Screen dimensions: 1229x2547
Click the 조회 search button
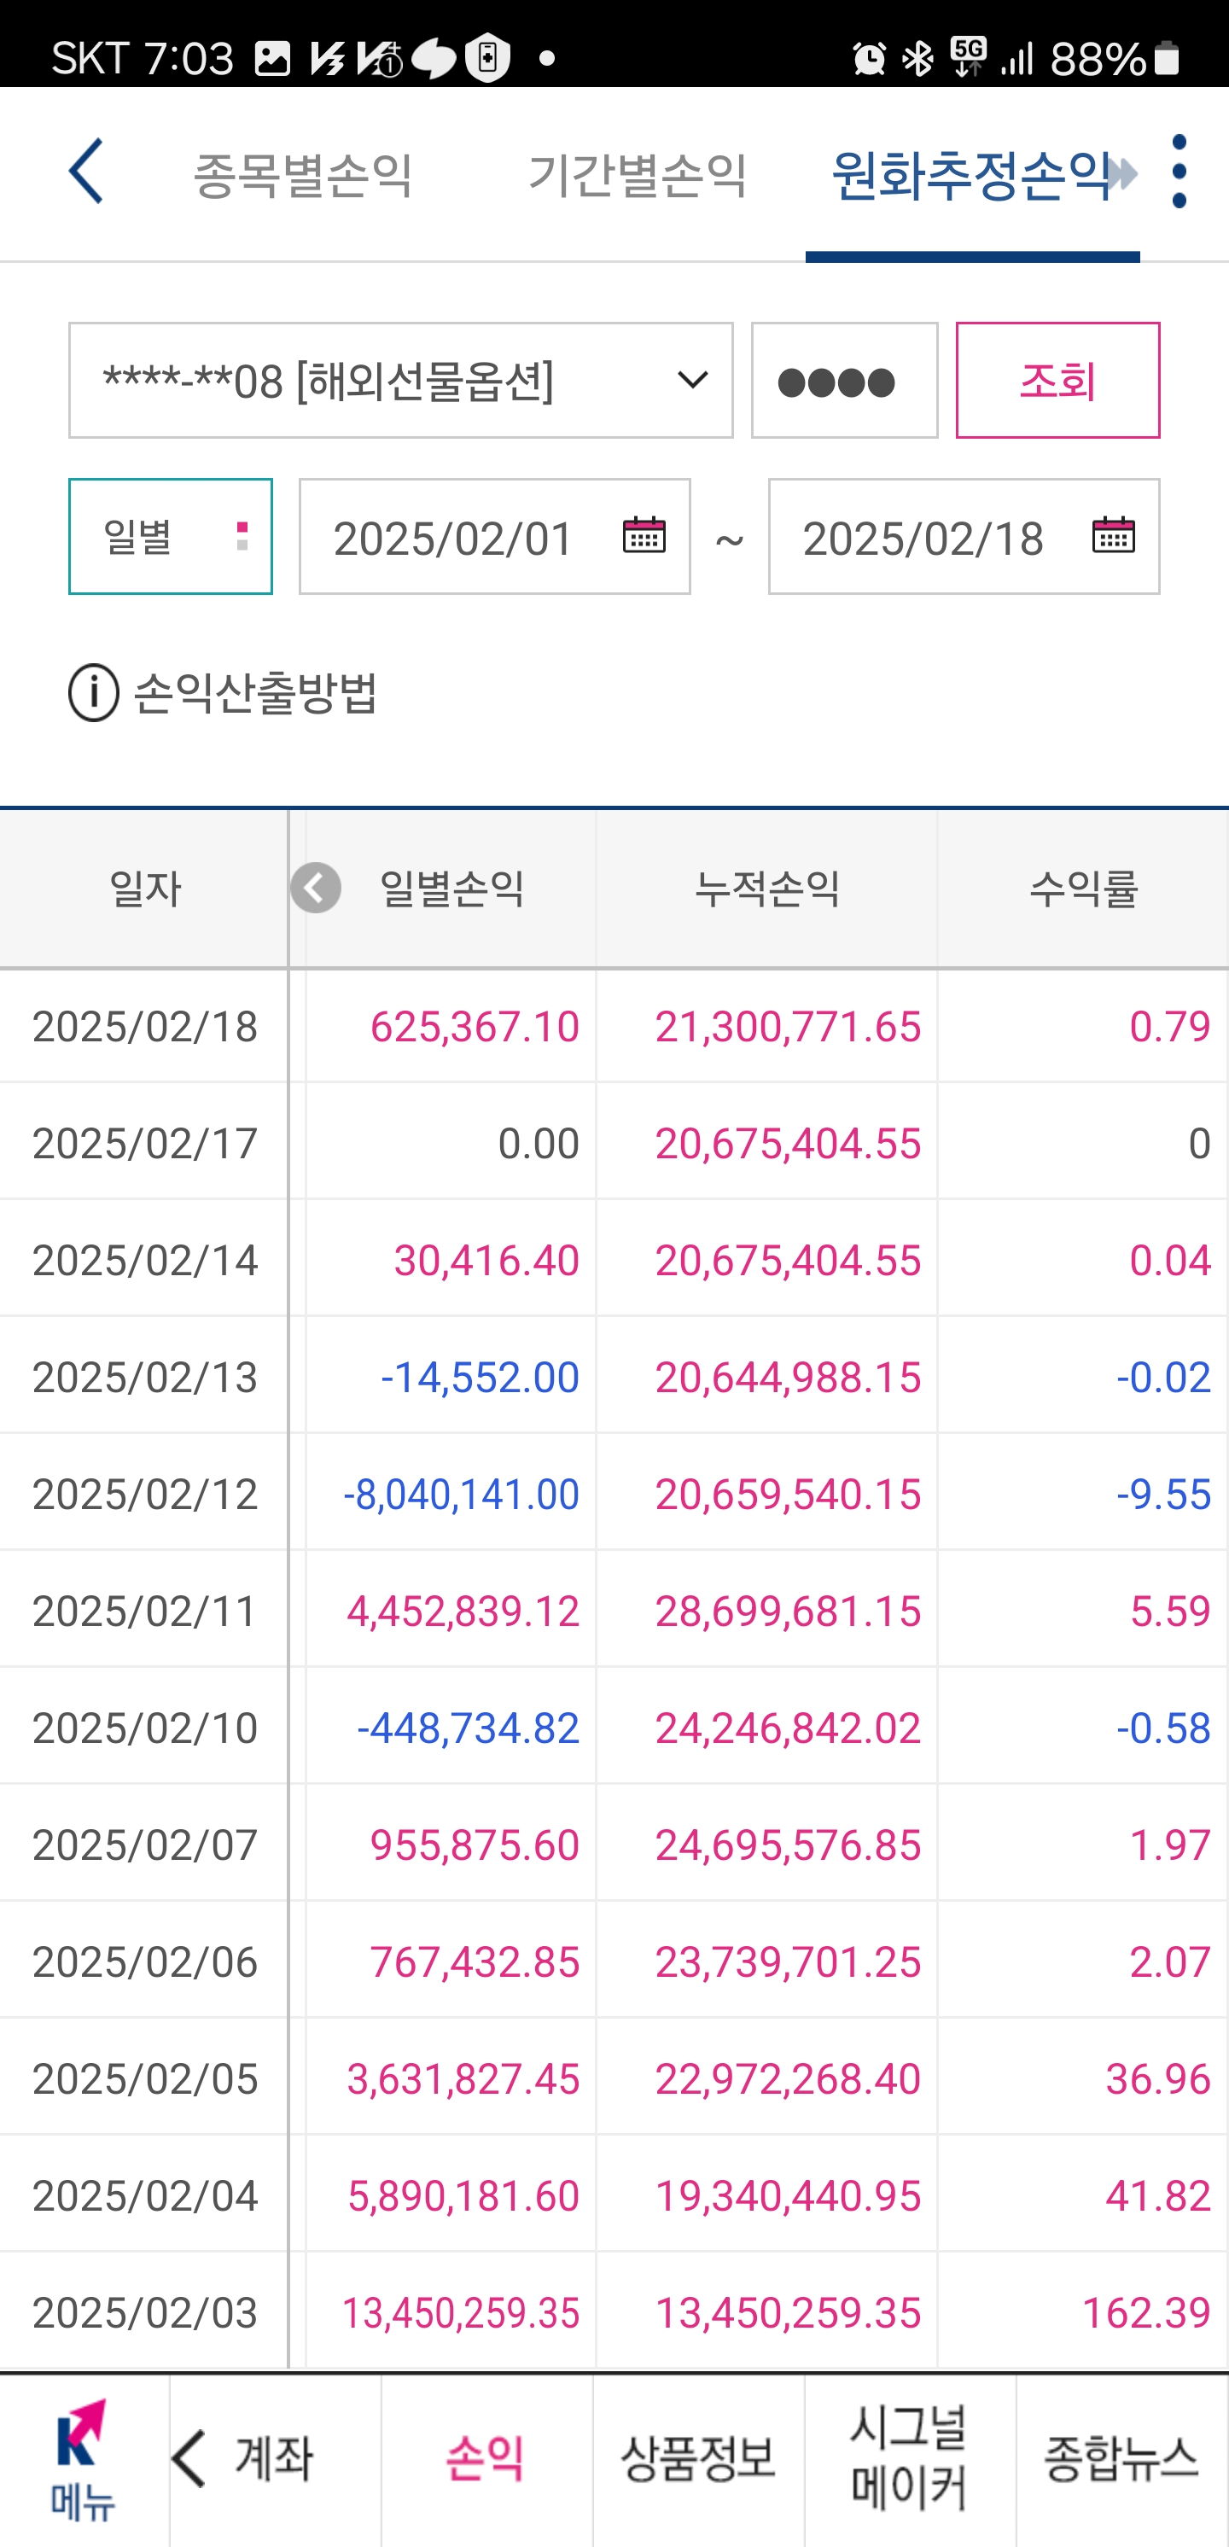pos(1057,380)
